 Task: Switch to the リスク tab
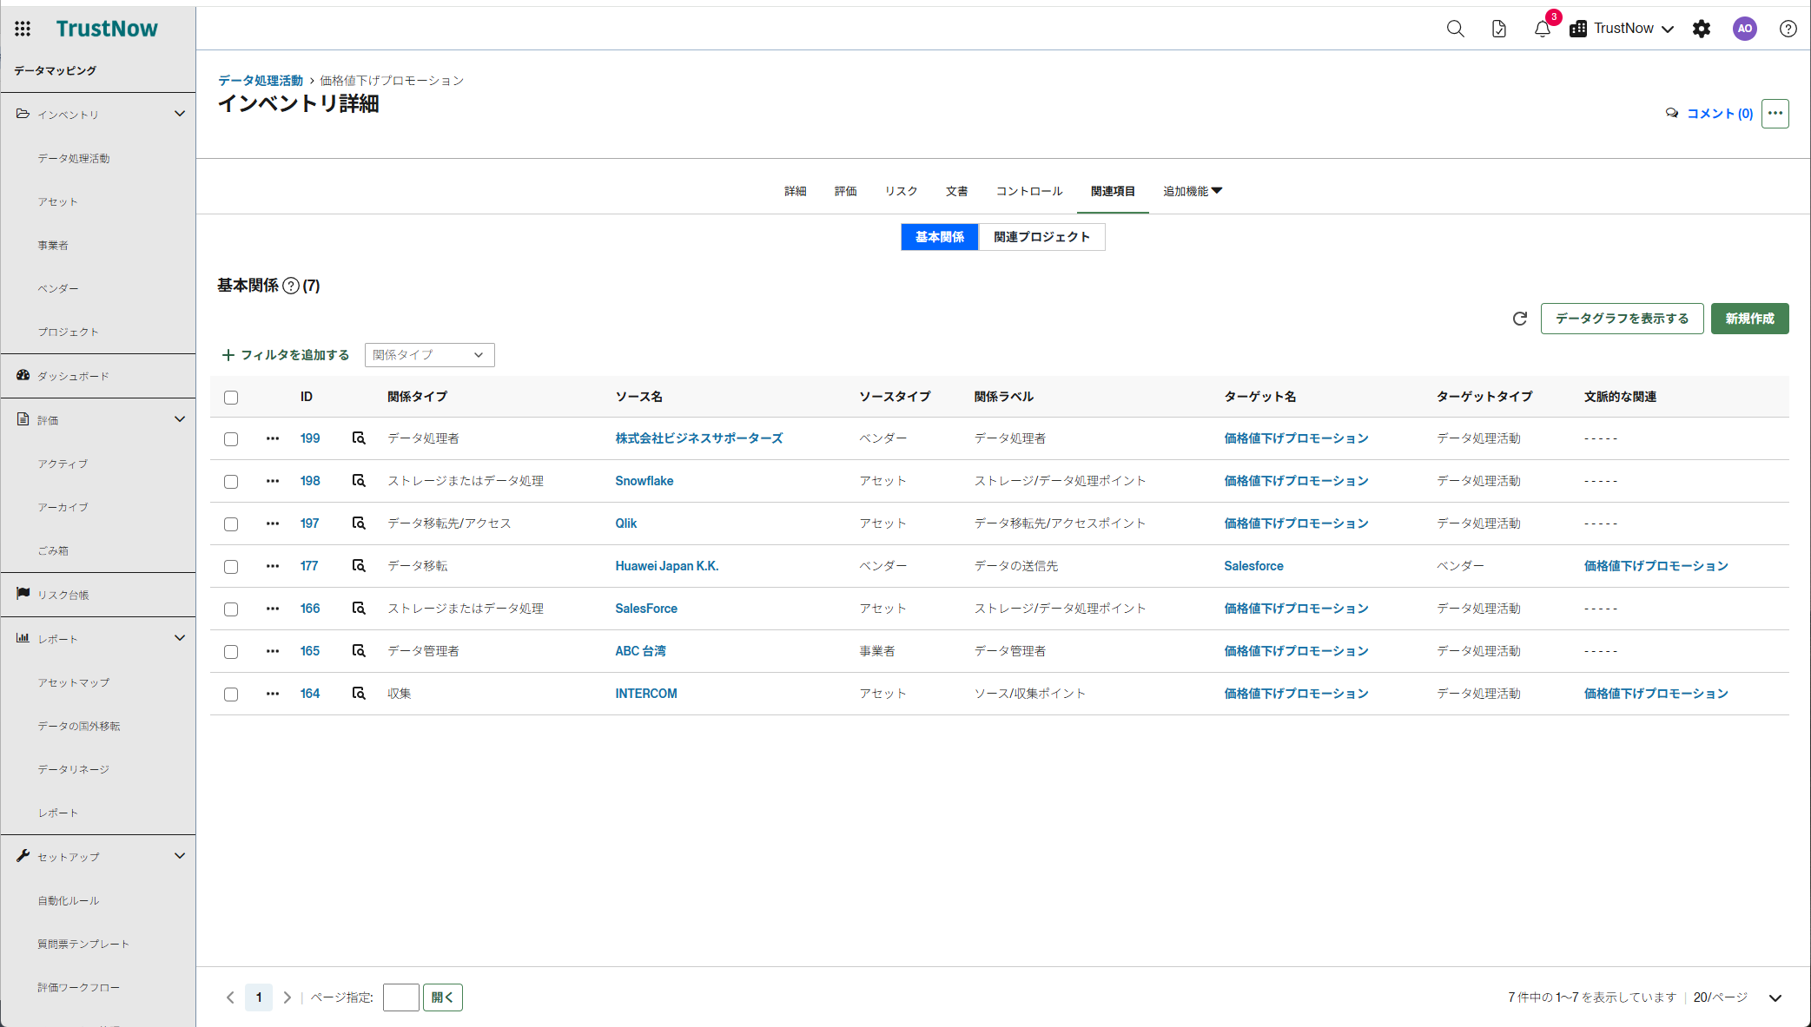(902, 191)
